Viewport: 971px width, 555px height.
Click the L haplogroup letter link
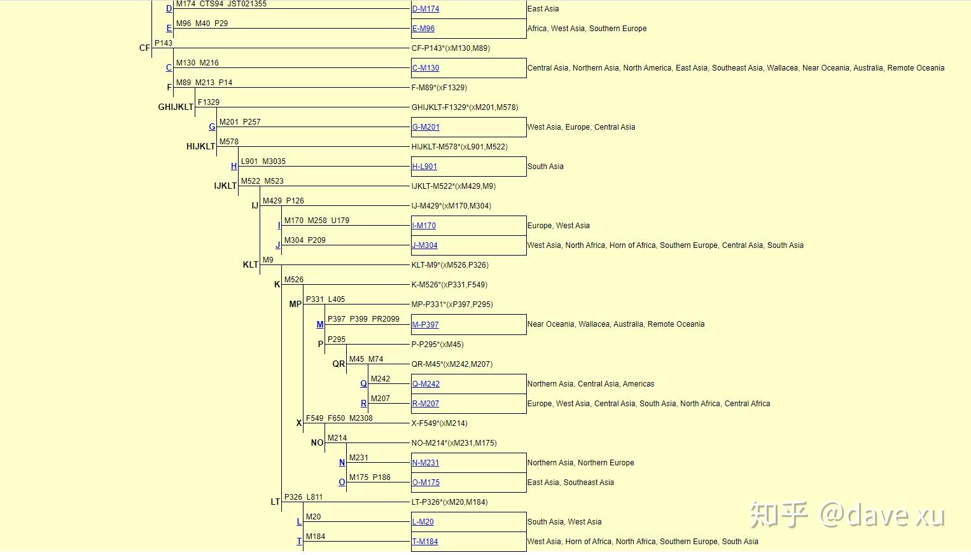click(x=299, y=521)
